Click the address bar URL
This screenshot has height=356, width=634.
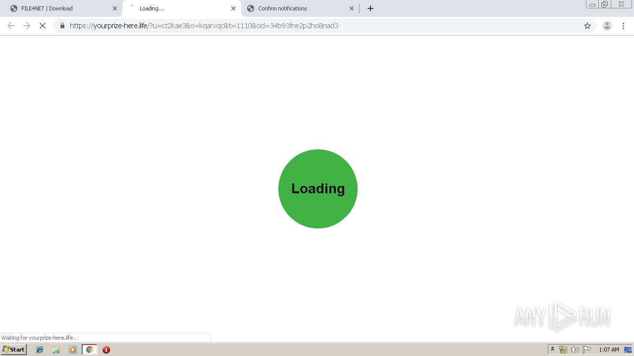tap(204, 26)
